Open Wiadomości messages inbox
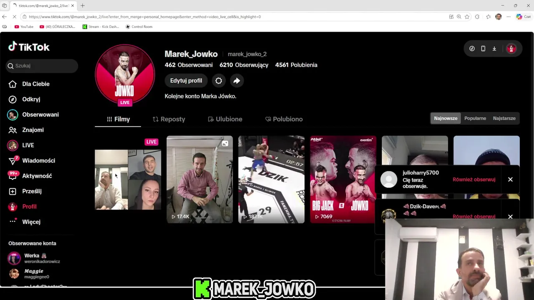 pyautogui.click(x=32, y=160)
